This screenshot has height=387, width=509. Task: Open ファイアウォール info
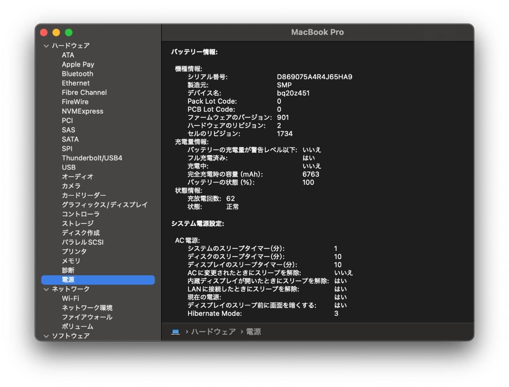click(x=87, y=317)
